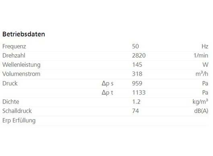Select the Erp Erfüllung row label

[x=19, y=120]
